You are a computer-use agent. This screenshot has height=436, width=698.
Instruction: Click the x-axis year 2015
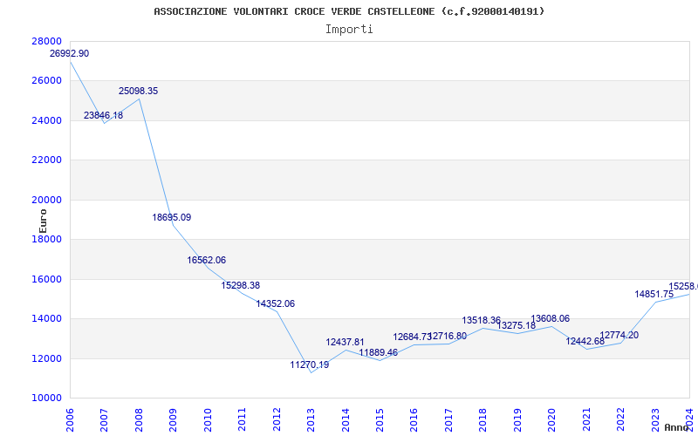coord(380,419)
